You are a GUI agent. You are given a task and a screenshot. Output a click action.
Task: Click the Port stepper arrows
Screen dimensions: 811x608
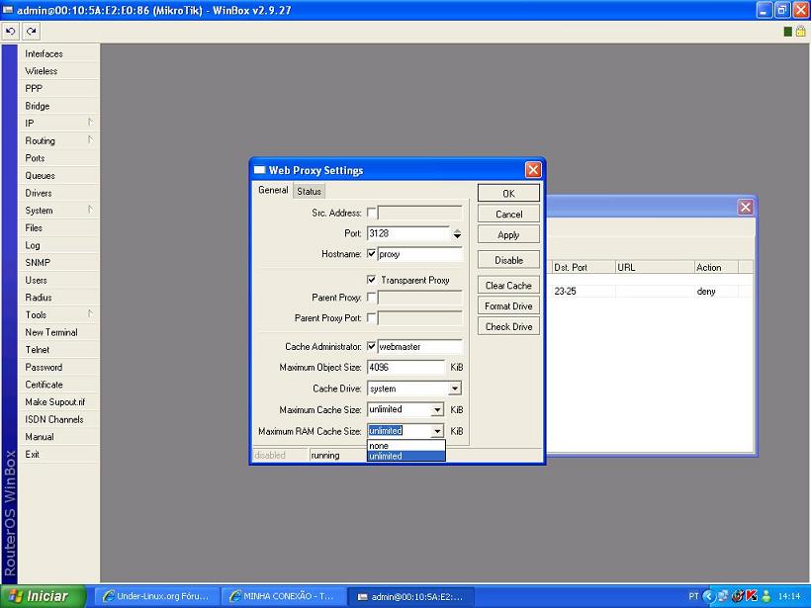(x=457, y=233)
